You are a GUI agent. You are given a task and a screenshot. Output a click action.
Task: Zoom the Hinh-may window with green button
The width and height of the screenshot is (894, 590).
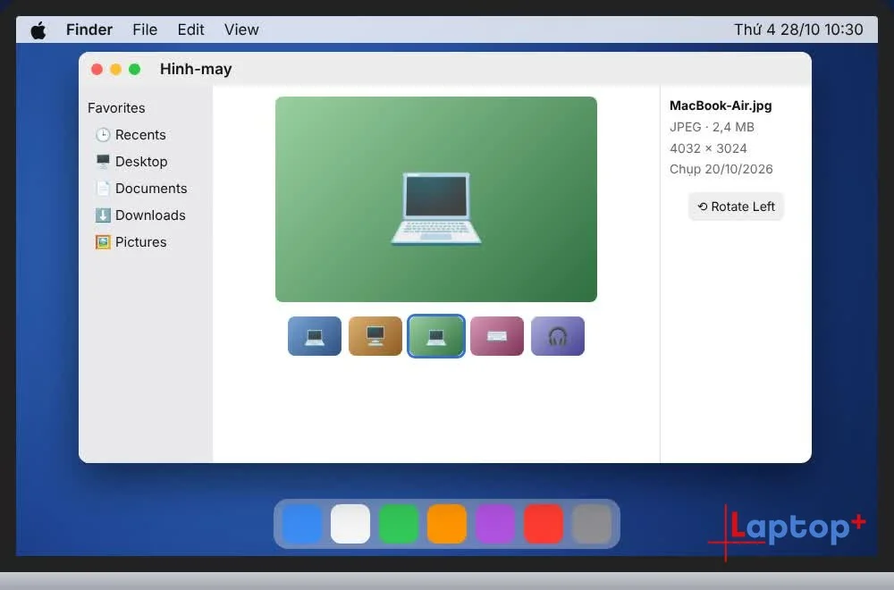(x=135, y=69)
